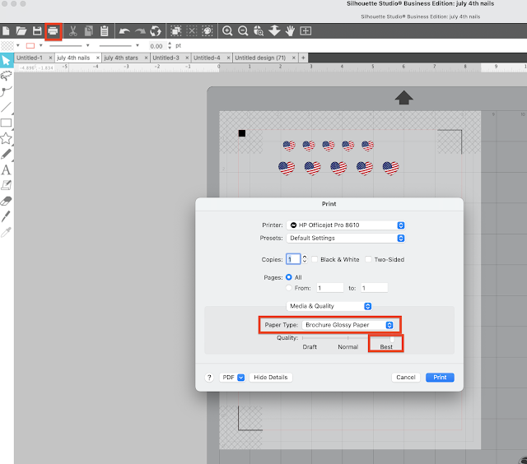Pick the star shape tool
Image resolution: width=527 pixels, height=464 pixels.
coord(6,138)
